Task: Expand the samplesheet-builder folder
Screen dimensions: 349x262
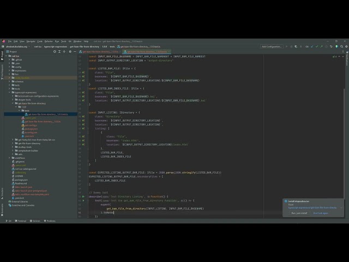Action: pyautogui.click(x=13, y=151)
